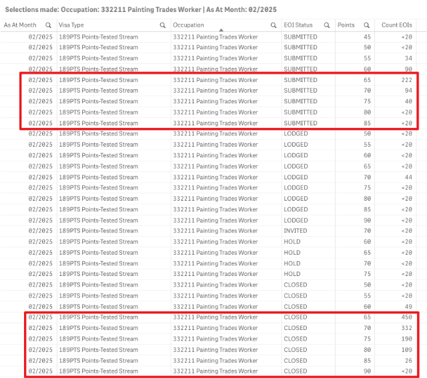The image size is (427, 378).
Task: Search within the EOI Status column
Action: pyautogui.click(x=327, y=25)
